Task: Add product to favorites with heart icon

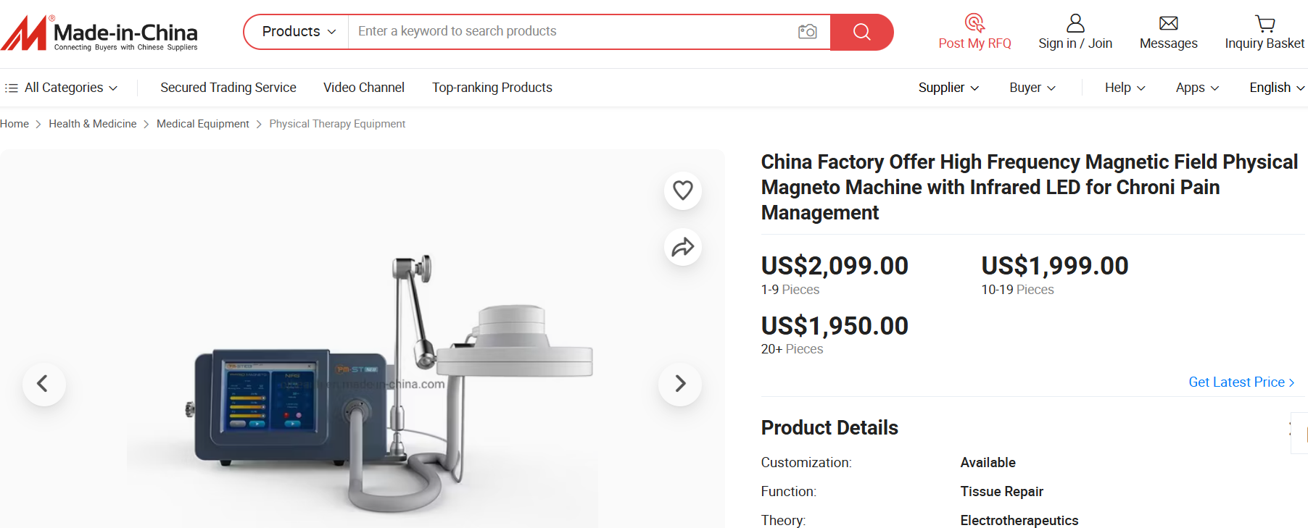Action: (x=683, y=190)
